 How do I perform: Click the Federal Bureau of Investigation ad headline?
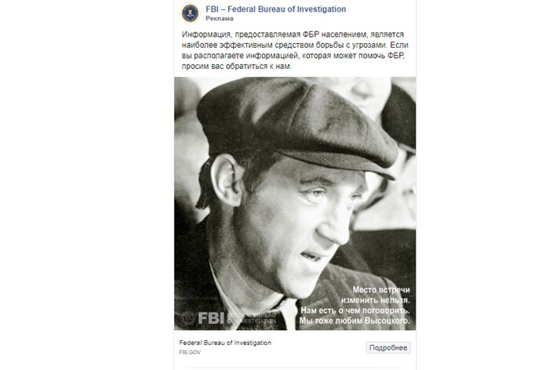[x=225, y=343]
